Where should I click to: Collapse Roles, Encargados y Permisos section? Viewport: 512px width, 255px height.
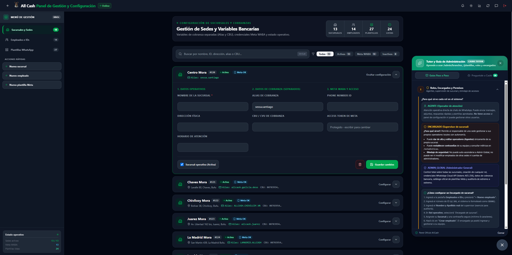[497, 90]
